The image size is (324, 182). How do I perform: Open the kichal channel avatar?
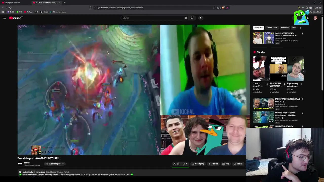pyautogui.click(x=20, y=164)
